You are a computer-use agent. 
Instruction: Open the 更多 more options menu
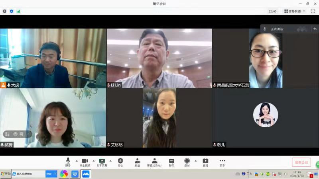[x=222, y=162]
